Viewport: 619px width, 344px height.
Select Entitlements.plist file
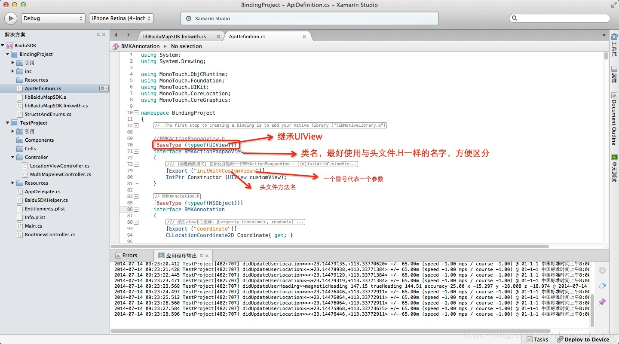point(45,209)
